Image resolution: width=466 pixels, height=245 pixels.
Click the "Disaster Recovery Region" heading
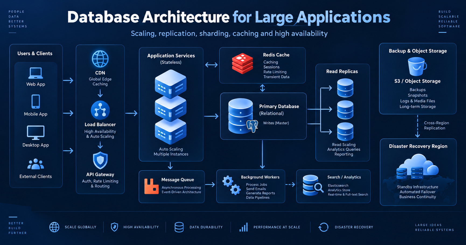418,146
